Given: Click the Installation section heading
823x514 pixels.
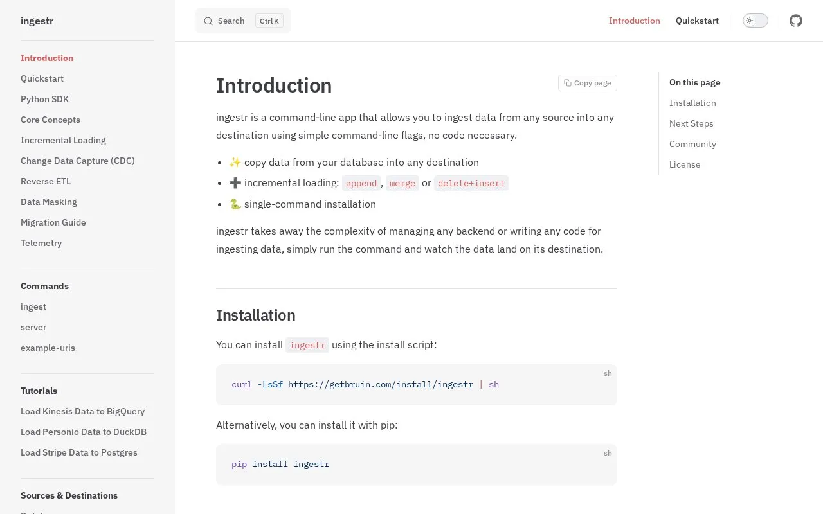Looking at the screenshot, I should click(x=256, y=315).
